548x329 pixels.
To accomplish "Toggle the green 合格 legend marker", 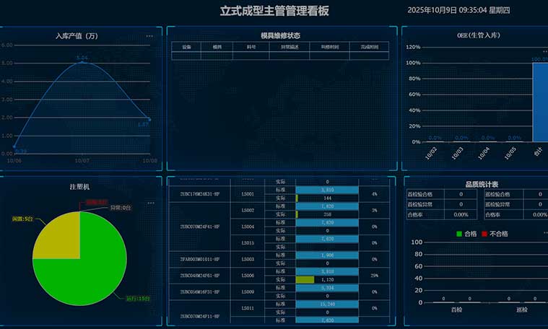I will (x=460, y=234).
